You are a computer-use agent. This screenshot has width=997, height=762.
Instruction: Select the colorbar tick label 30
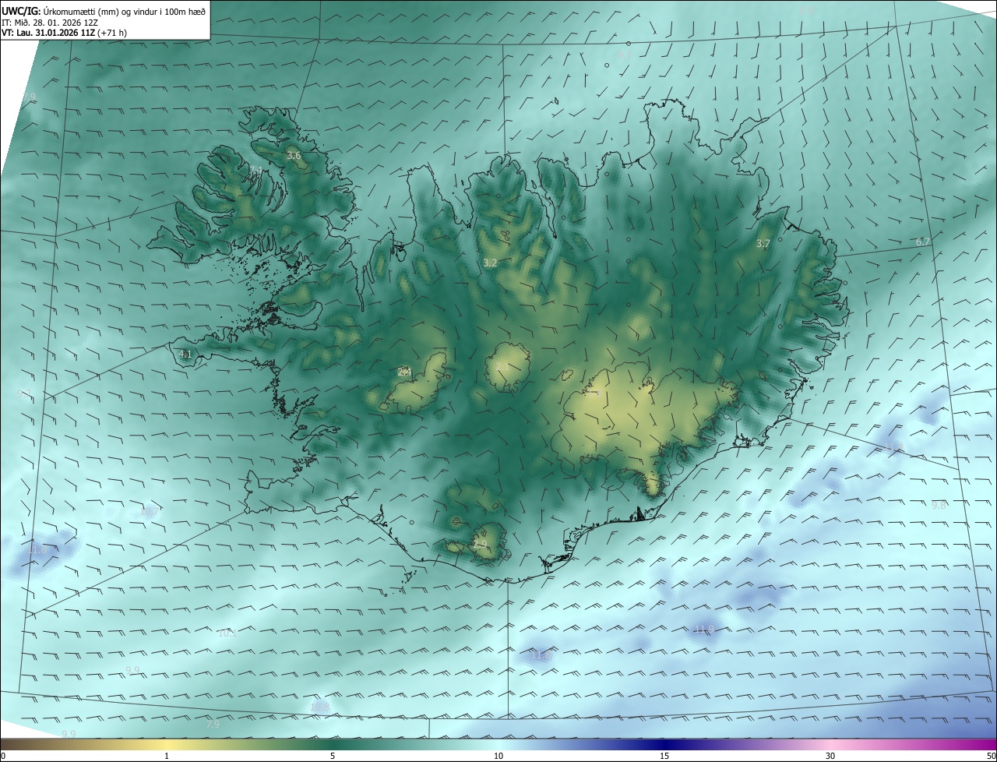830,756
